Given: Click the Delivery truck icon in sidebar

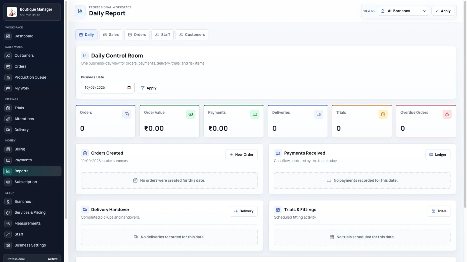Looking at the screenshot, I should click(x=8, y=130).
